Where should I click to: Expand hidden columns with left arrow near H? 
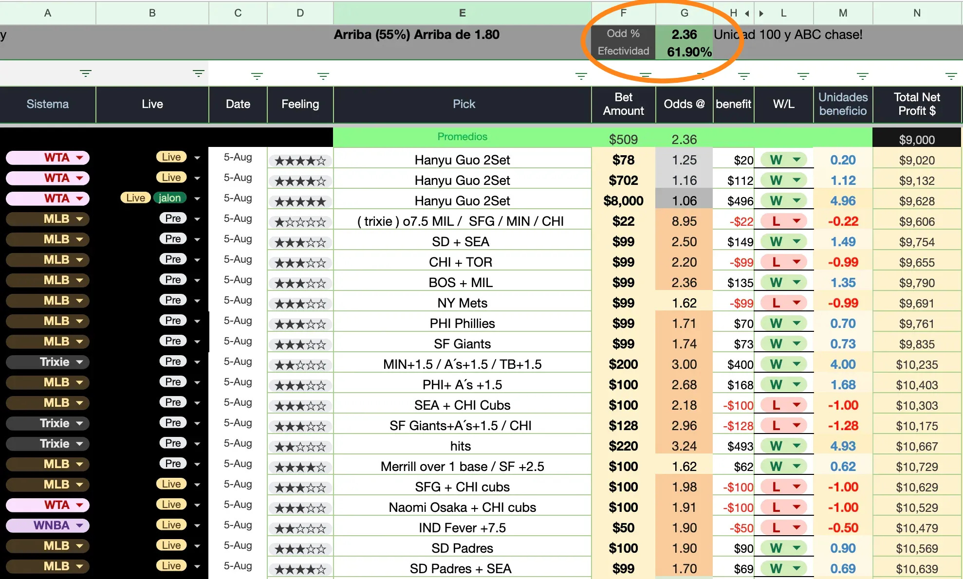tap(747, 14)
